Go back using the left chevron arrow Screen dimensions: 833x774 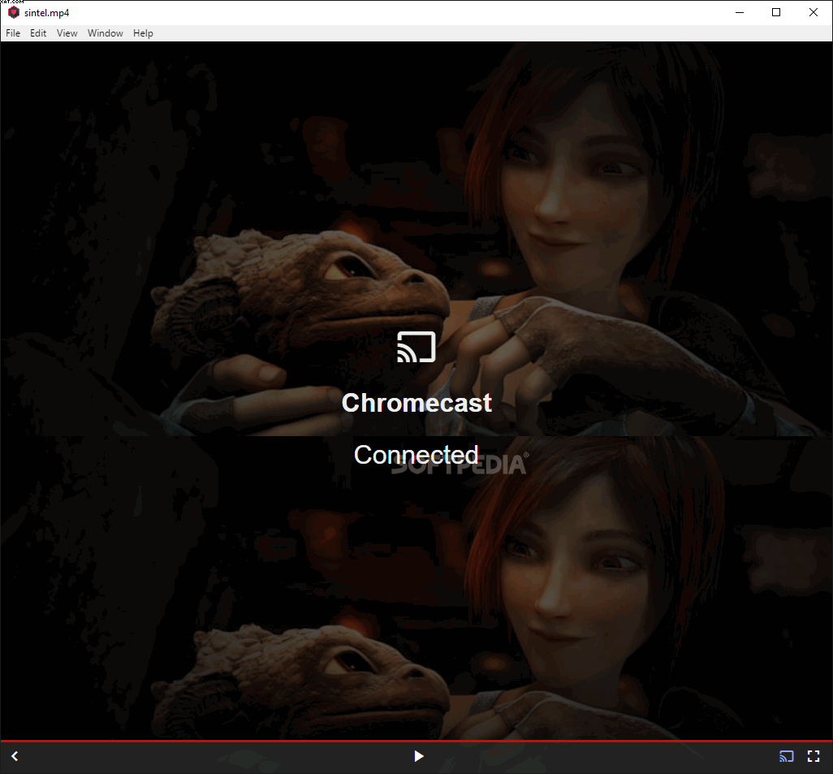coord(15,756)
